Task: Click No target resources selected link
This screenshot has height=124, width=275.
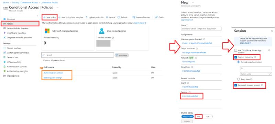Action: [x=194, y=52]
